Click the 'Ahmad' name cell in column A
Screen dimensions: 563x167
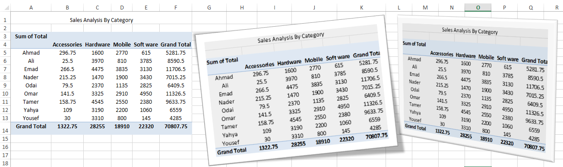click(31, 53)
